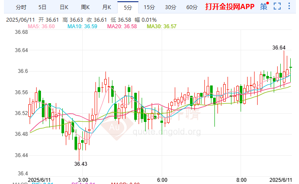Select the MA30: 36.57 indicator label
The image size is (299, 184).
point(162,26)
